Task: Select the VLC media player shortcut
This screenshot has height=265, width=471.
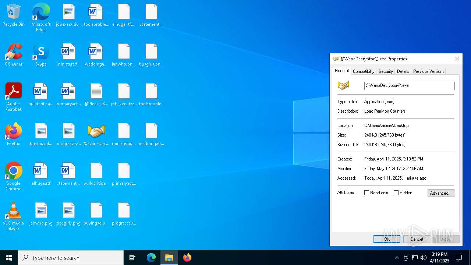Action: tap(14, 216)
